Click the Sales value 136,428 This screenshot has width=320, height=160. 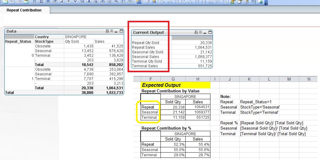pyautogui.click(x=116, y=56)
